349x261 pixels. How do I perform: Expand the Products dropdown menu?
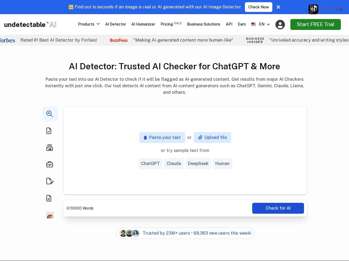pos(89,24)
